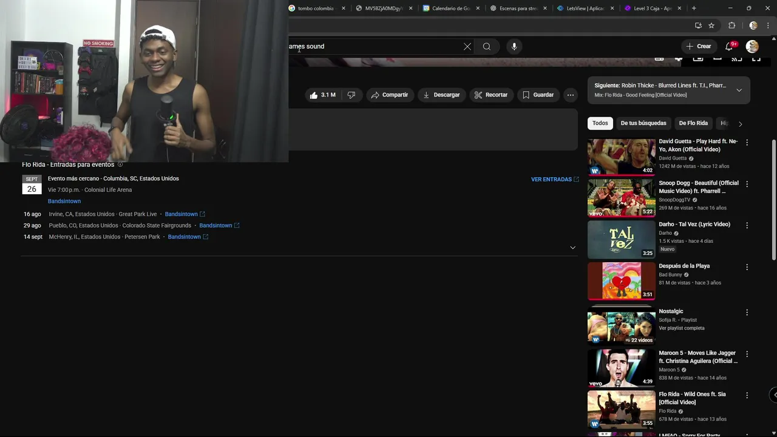Open the Crear button
777x437 pixels.
tap(698, 46)
